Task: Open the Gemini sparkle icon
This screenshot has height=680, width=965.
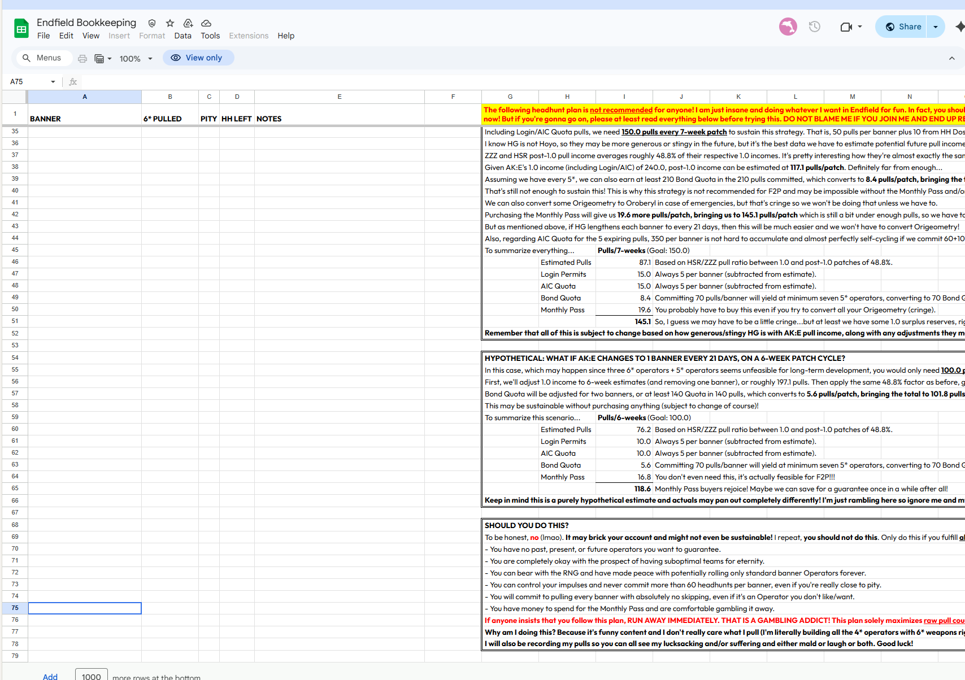Action: [x=960, y=26]
